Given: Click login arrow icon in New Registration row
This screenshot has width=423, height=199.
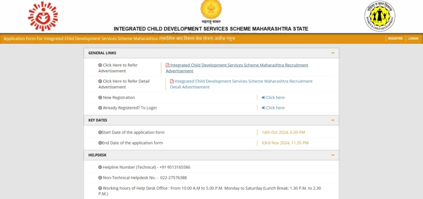Looking at the screenshot, I should (x=263, y=97).
